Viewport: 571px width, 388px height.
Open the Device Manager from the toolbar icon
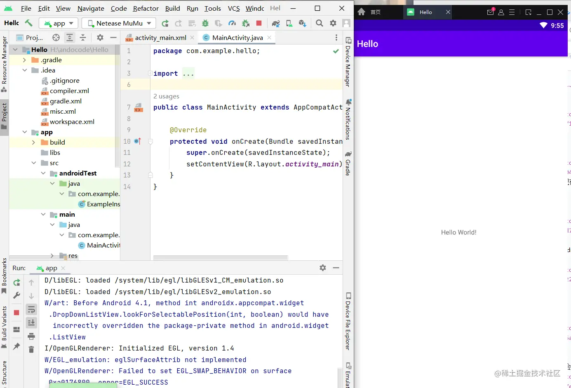click(289, 23)
